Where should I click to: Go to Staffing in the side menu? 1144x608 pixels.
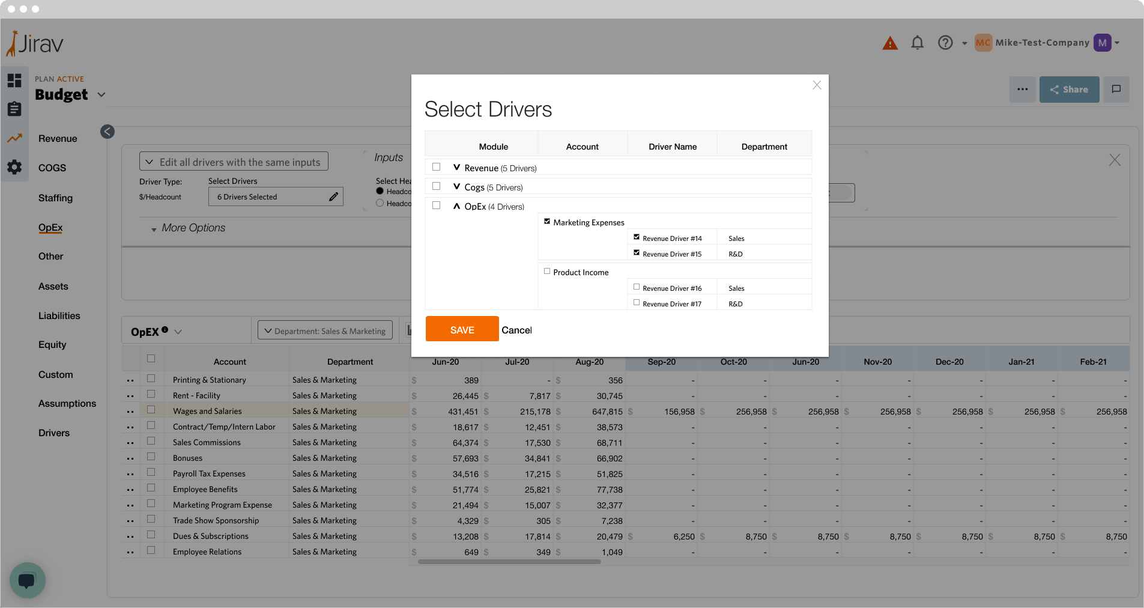click(55, 198)
